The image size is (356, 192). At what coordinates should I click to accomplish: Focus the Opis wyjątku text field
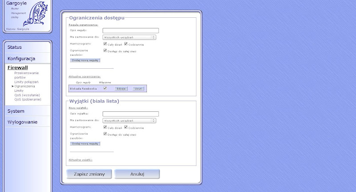130,114
